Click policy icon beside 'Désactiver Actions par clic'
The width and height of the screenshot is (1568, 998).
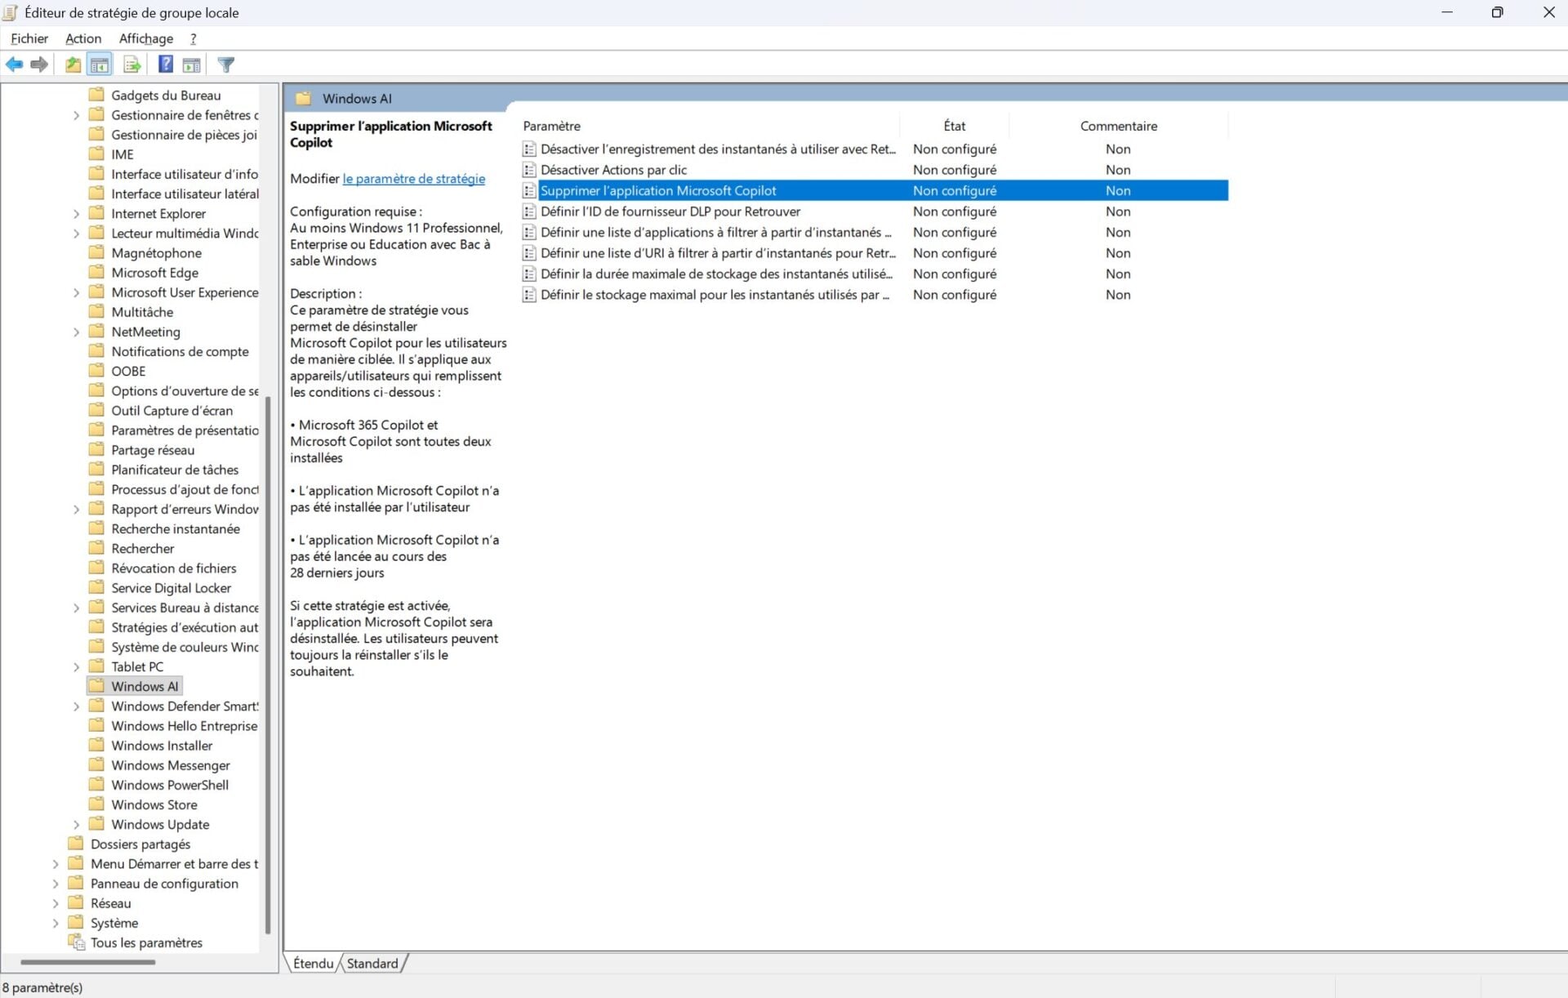click(529, 170)
